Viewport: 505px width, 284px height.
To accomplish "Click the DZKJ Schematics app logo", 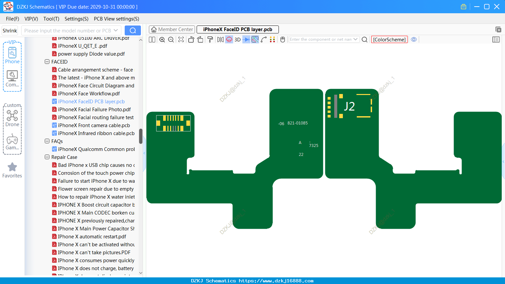I will tap(8, 7).
